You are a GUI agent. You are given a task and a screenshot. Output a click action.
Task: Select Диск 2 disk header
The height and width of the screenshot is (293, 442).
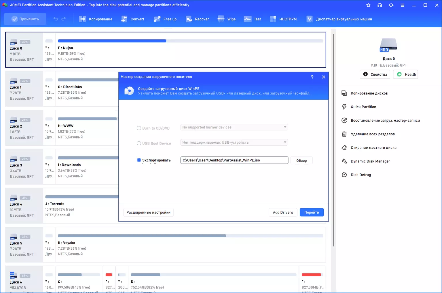coord(24,128)
